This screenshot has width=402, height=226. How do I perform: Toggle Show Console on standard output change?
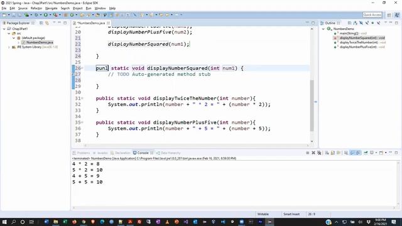click(x=352, y=153)
